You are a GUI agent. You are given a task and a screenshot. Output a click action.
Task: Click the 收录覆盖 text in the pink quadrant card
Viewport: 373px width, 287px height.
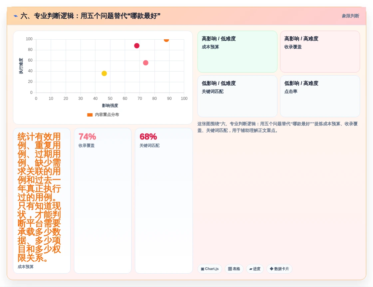[293, 47]
